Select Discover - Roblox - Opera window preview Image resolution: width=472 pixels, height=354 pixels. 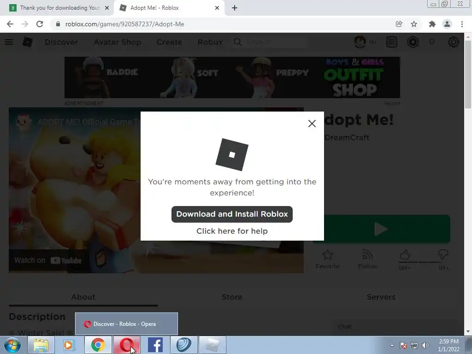coord(126,324)
